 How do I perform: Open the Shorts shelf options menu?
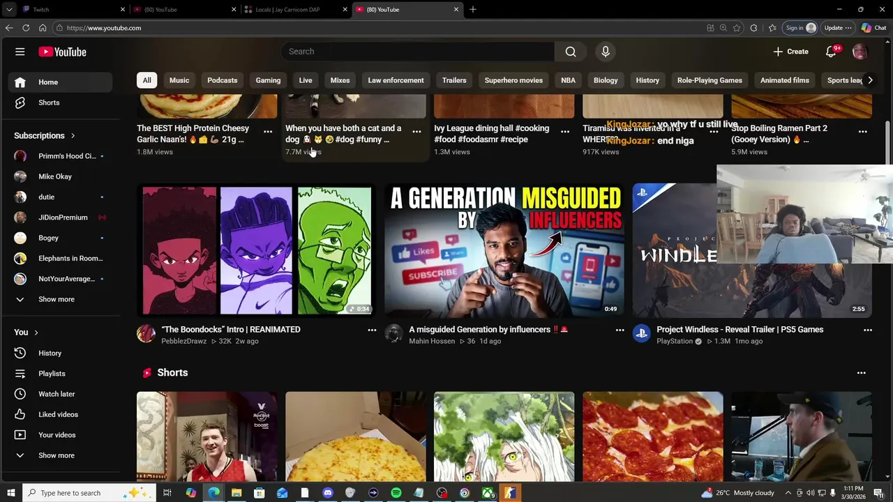point(861,373)
